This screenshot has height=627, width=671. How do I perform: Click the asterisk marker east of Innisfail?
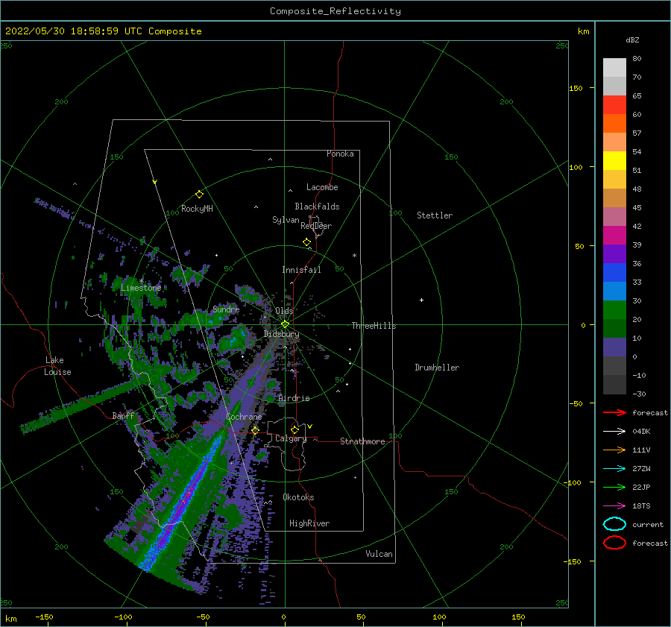tap(354, 256)
